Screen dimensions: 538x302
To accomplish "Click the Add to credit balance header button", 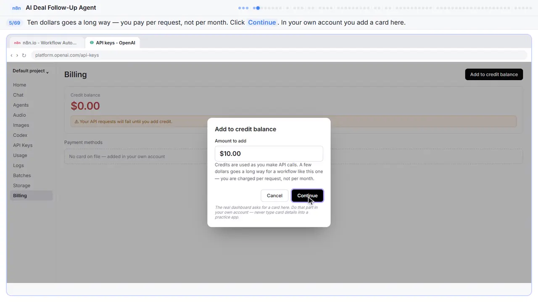I will (x=494, y=74).
